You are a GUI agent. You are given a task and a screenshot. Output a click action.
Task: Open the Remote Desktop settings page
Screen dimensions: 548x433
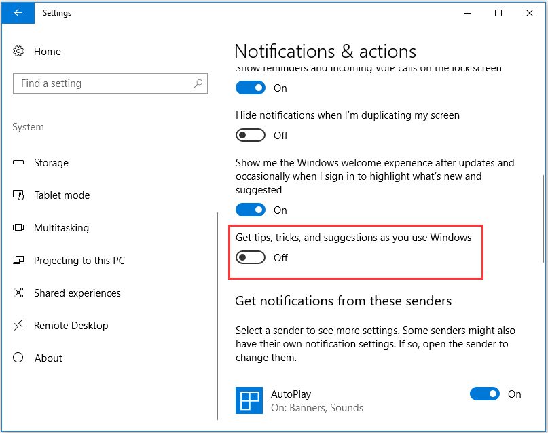click(71, 326)
